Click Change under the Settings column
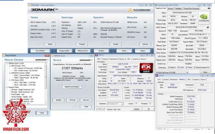The width and height of the screenshot is (215, 134). [82, 44]
